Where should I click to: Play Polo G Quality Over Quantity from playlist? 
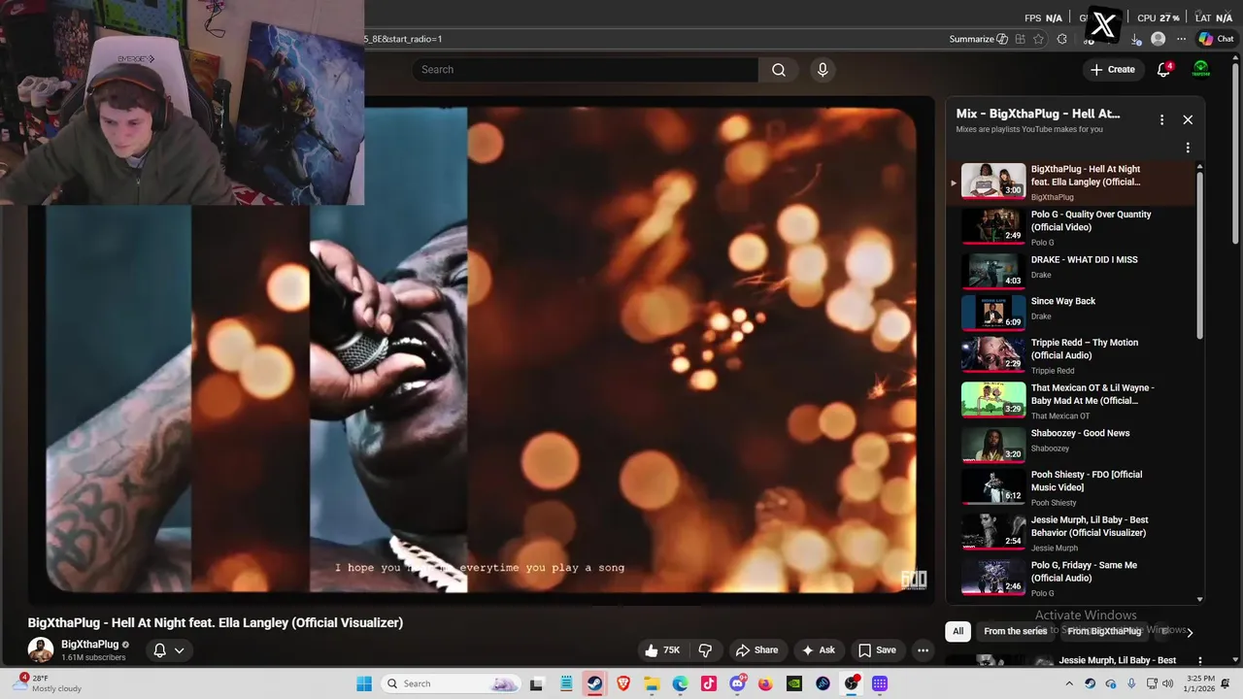[x=1071, y=227]
